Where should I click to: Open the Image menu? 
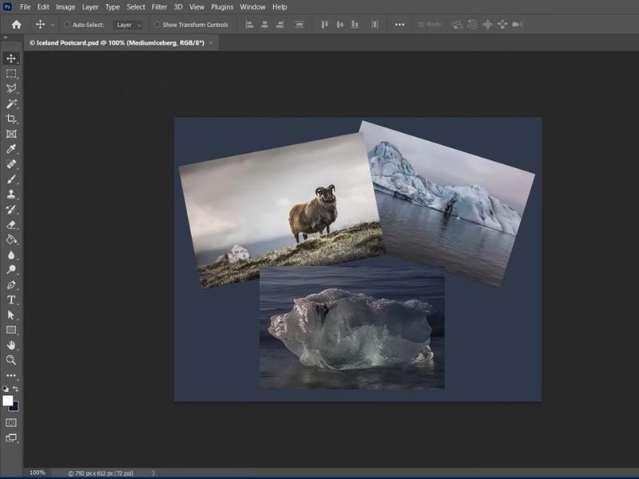click(65, 7)
